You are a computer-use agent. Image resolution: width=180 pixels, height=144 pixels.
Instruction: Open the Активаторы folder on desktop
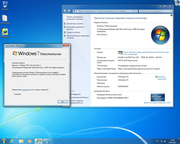(5, 19)
